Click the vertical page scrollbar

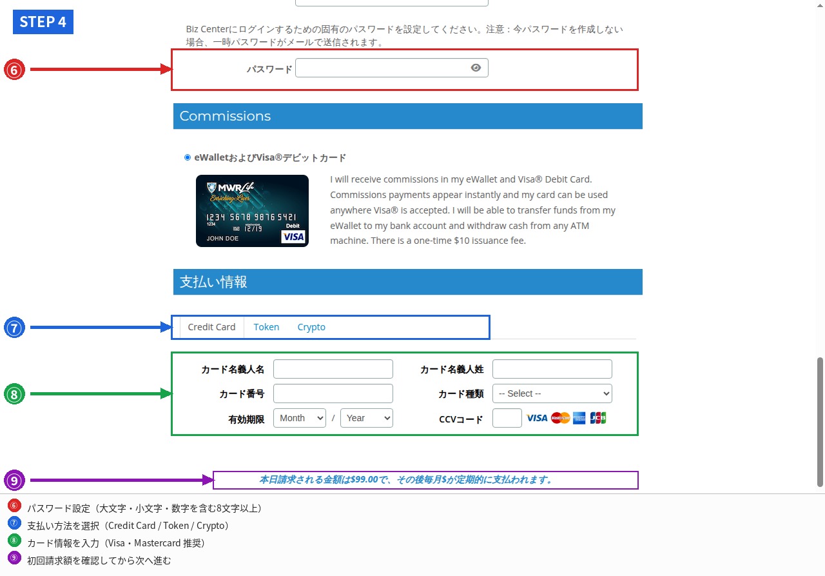pyautogui.click(x=820, y=422)
